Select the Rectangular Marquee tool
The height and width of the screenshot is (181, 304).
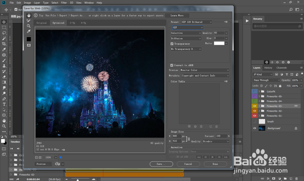pos(4,28)
